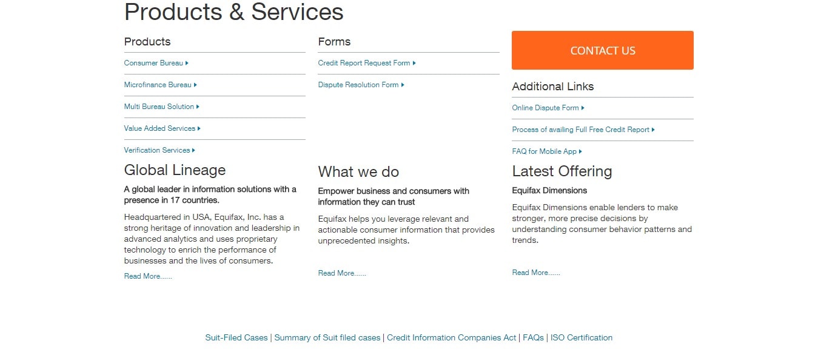This screenshot has height=361, width=818.
Task: Click the arrow icon beside Verification Services
Action: [x=193, y=150]
